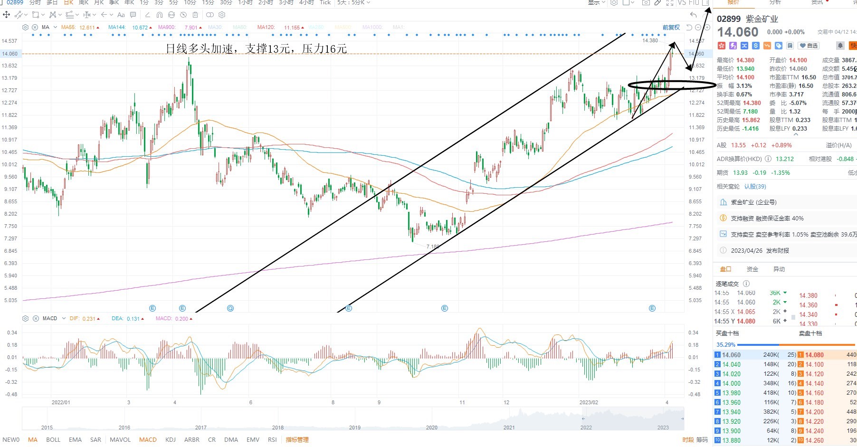Open 认股(39) related warrants link
This screenshot has width=857, height=447.
[x=755, y=187]
